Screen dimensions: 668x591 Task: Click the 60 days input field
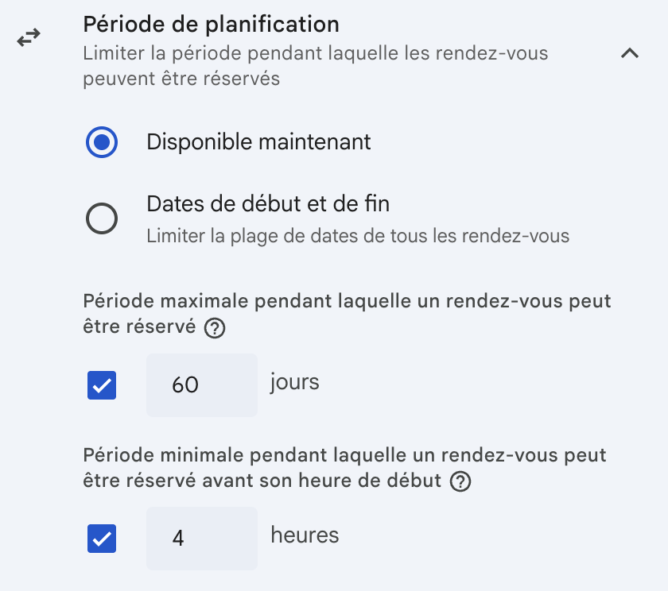(202, 385)
